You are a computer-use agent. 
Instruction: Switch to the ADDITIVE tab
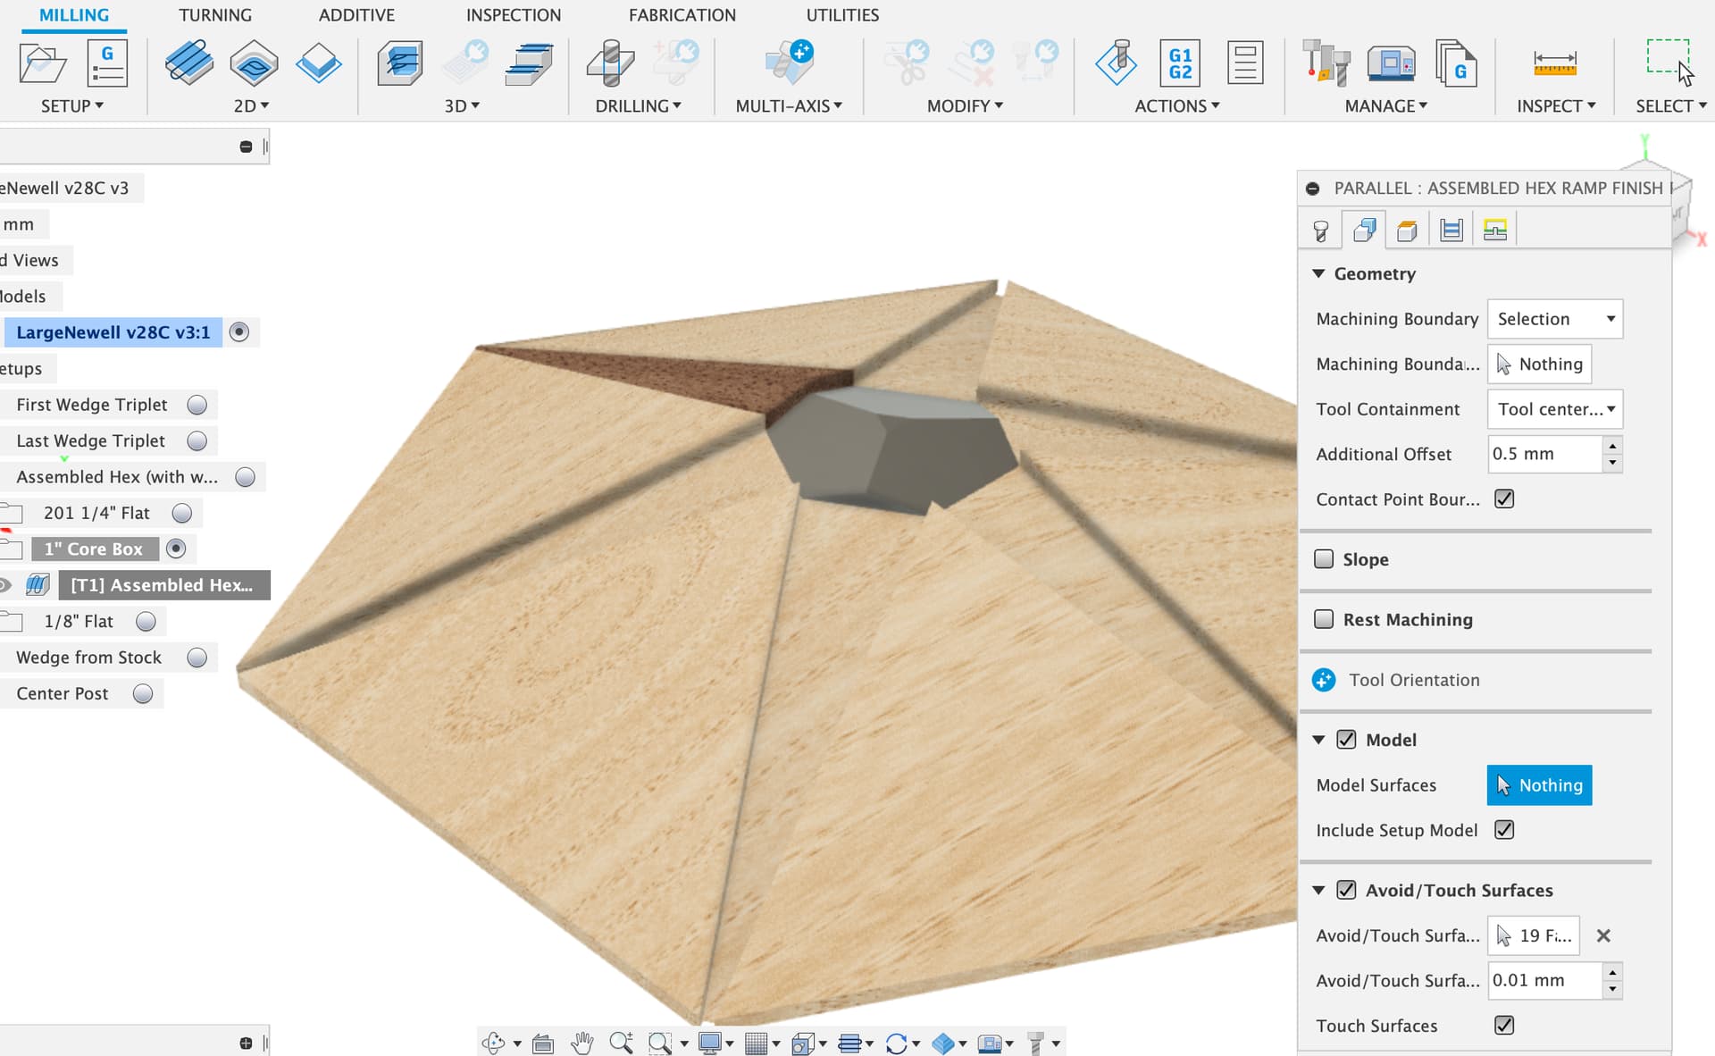click(356, 15)
